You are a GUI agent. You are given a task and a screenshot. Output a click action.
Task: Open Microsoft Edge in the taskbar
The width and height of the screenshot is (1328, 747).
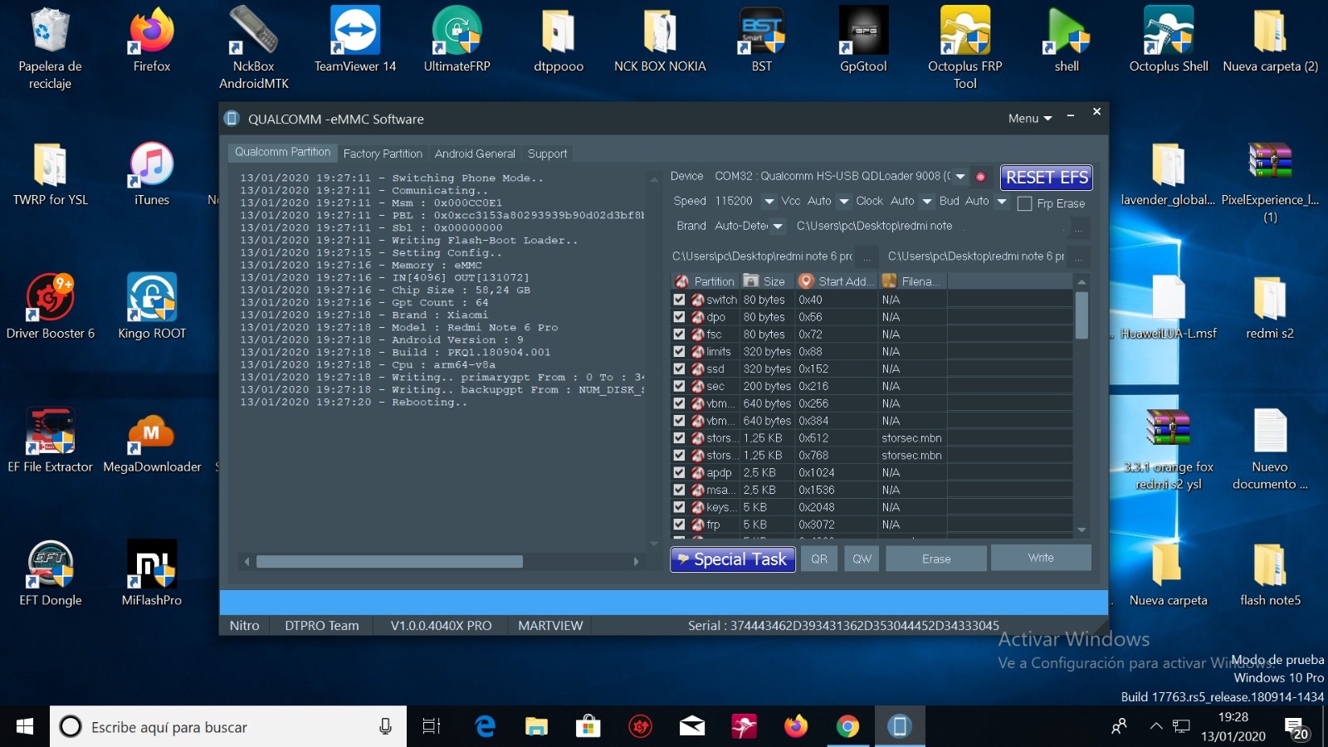tap(485, 727)
